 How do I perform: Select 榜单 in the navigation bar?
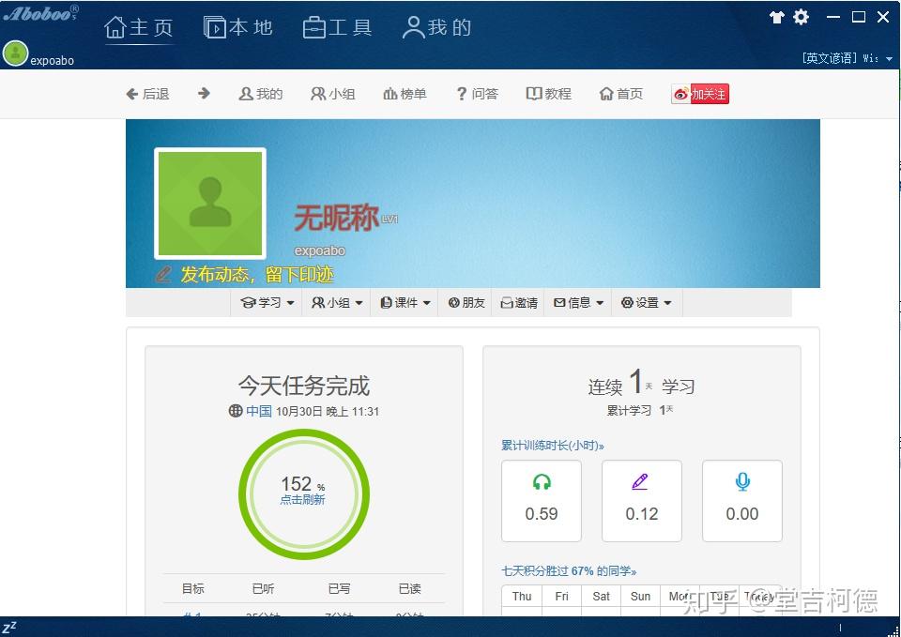click(404, 94)
